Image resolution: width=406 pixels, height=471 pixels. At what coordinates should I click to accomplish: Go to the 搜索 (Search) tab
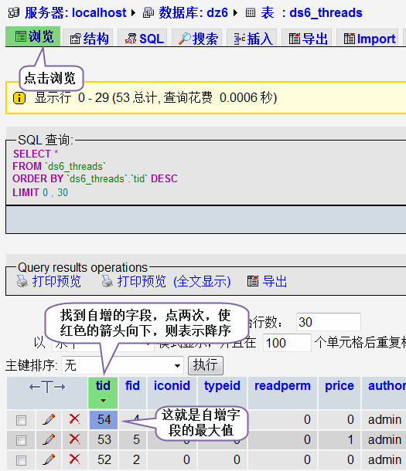pyautogui.click(x=197, y=39)
